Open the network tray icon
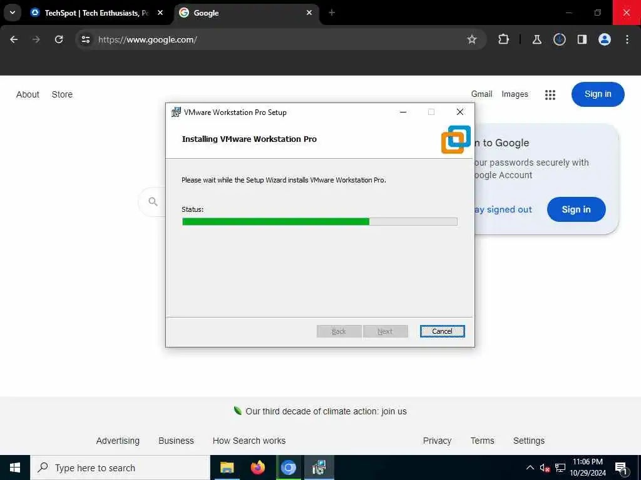This screenshot has width=641, height=480. (x=560, y=468)
